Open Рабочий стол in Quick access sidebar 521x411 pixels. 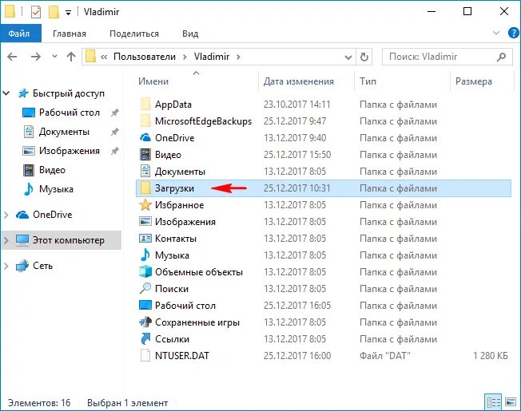(70, 113)
